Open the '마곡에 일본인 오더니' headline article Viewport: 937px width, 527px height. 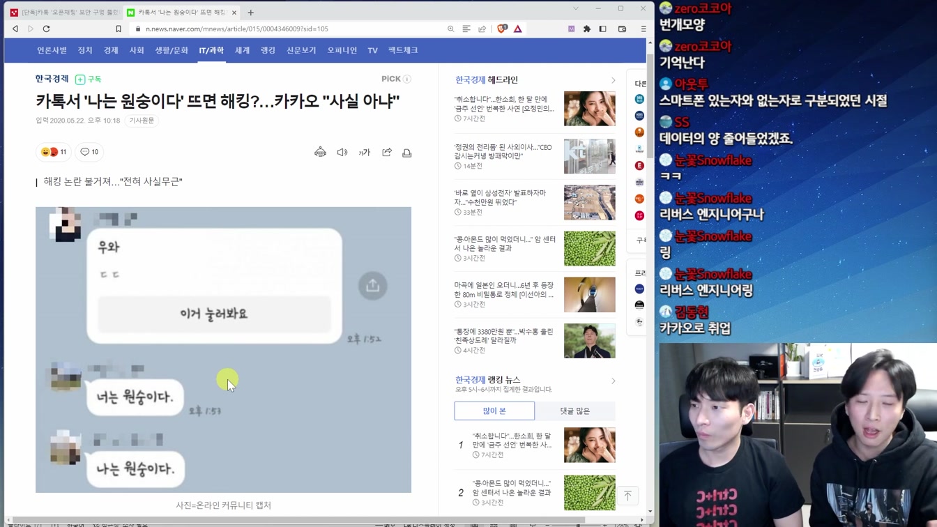pos(504,289)
